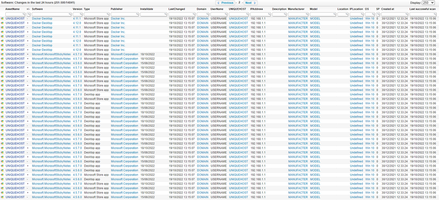
Task: Click the Software filter input field
Action: 49,14
